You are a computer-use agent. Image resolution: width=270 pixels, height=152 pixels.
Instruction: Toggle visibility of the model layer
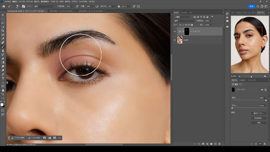tap(175, 40)
